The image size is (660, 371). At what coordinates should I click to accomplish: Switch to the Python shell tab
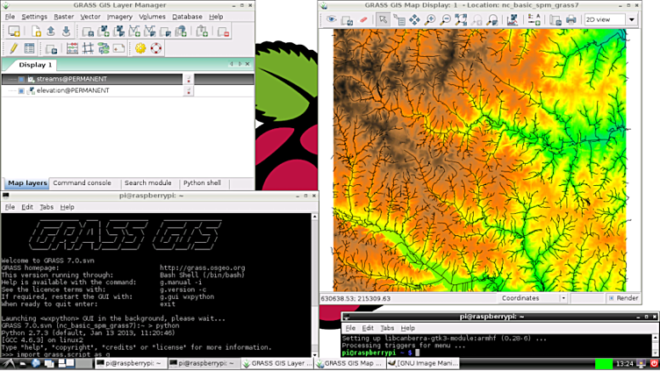(202, 183)
